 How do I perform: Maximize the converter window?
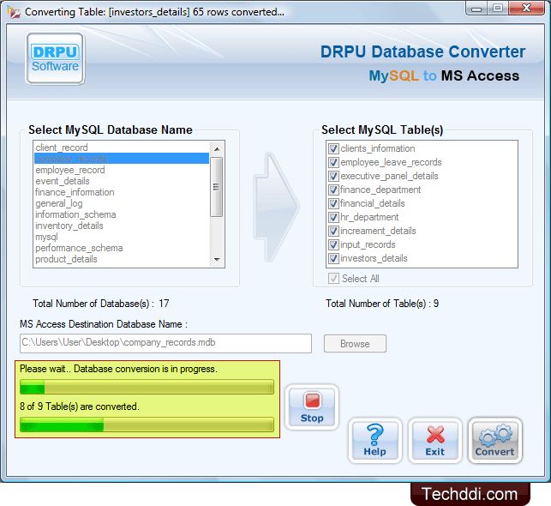point(498,9)
